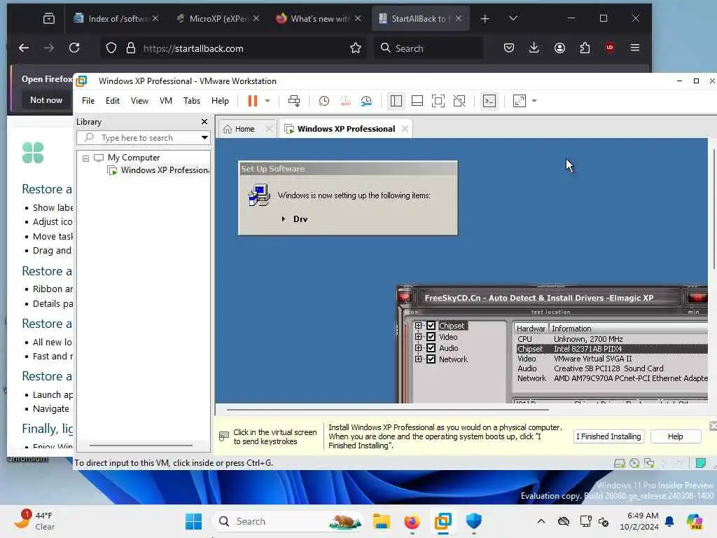Screen dimensions: 717x538
Task: Open a new Firefox tab with plus button
Action: (485, 18)
